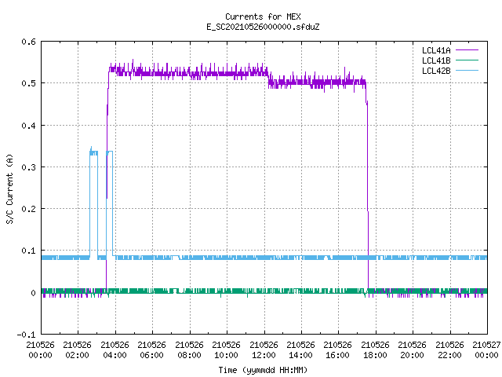Click the 0.1 y-axis tick label
The image size is (502, 377).
pos(28,251)
